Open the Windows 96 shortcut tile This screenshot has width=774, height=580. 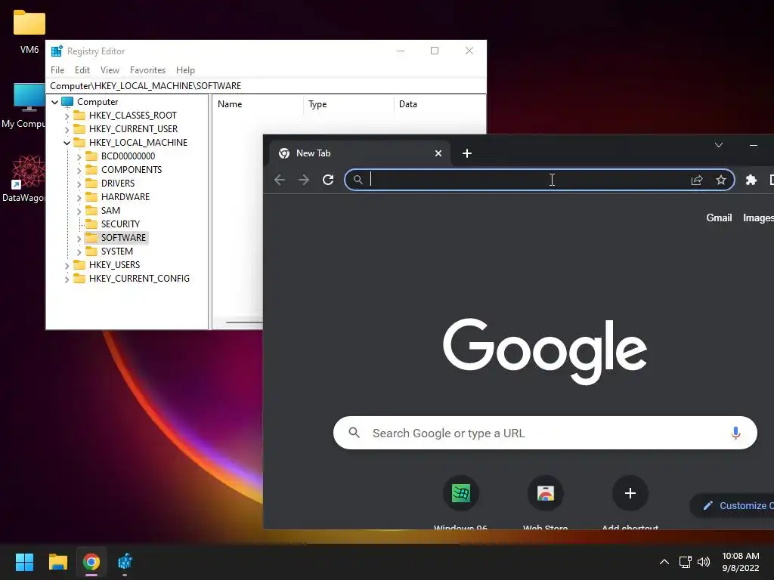[x=460, y=493]
